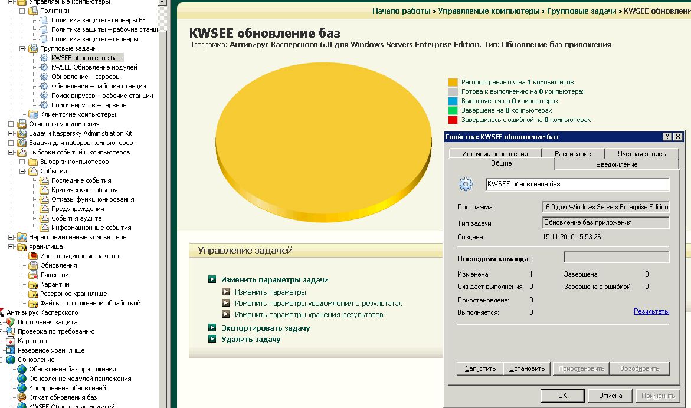Collapse the Групповые задачи tree node
The height and width of the screenshot is (408, 691).
22,48
